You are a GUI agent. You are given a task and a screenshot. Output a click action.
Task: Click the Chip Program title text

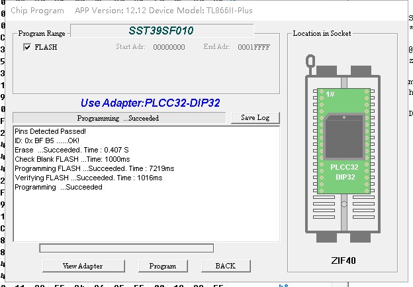click(x=38, y=10)
